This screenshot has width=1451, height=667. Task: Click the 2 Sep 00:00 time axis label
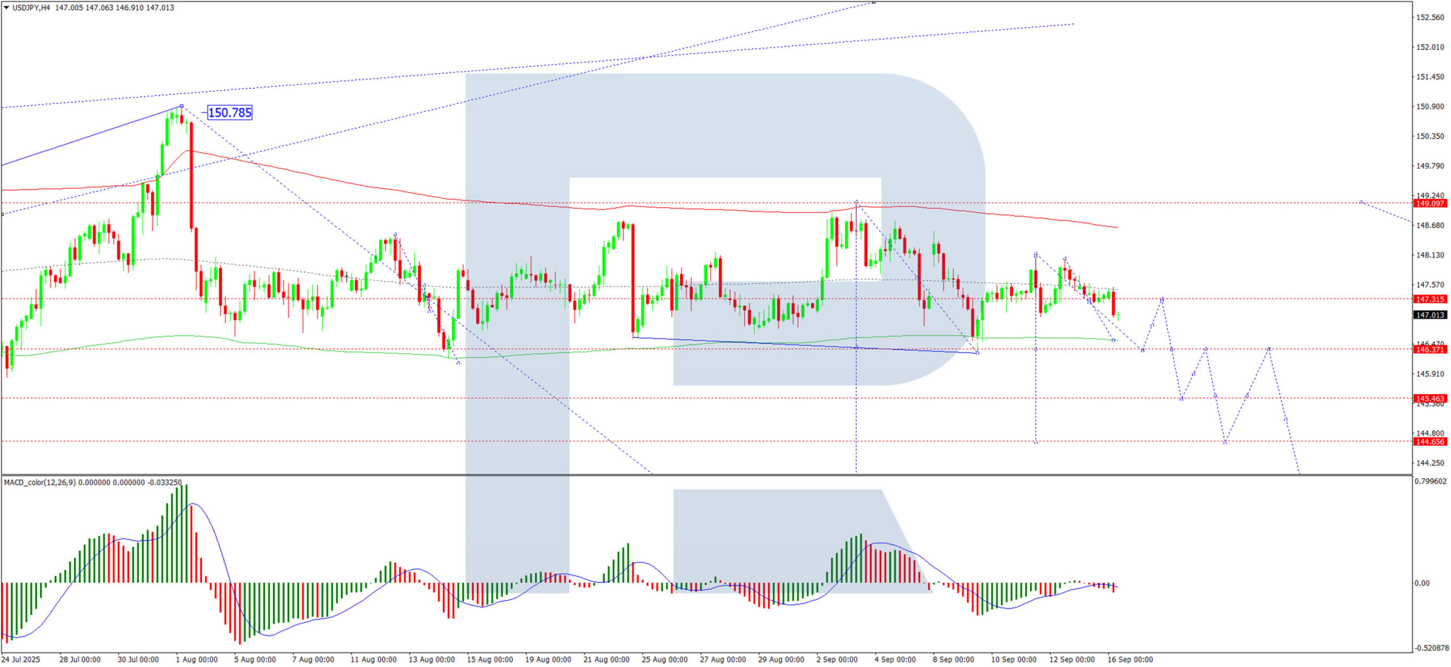(x=837, y=660)
